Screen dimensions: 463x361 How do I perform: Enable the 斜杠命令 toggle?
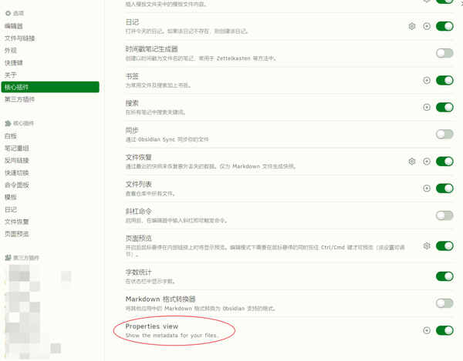(444, 216)
